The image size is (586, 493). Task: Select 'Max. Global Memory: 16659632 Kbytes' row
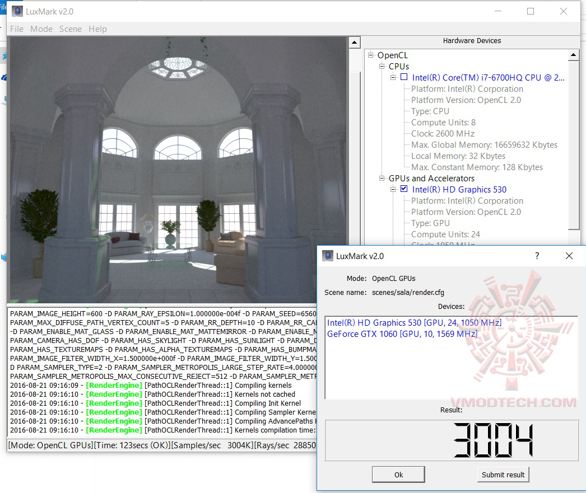tap(484, 145)
